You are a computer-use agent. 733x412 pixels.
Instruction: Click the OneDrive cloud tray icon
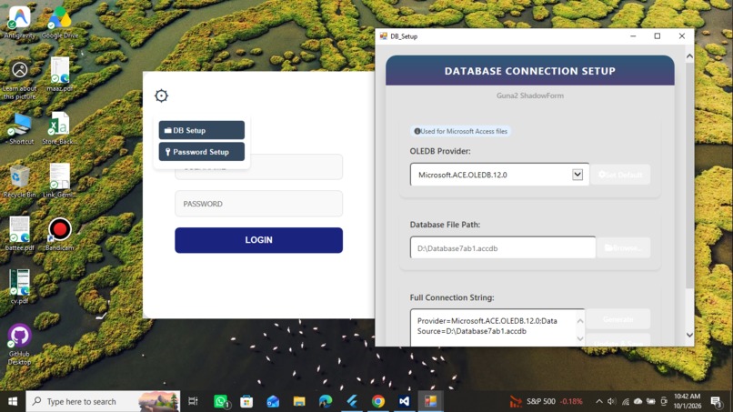(x=638, y=401)
